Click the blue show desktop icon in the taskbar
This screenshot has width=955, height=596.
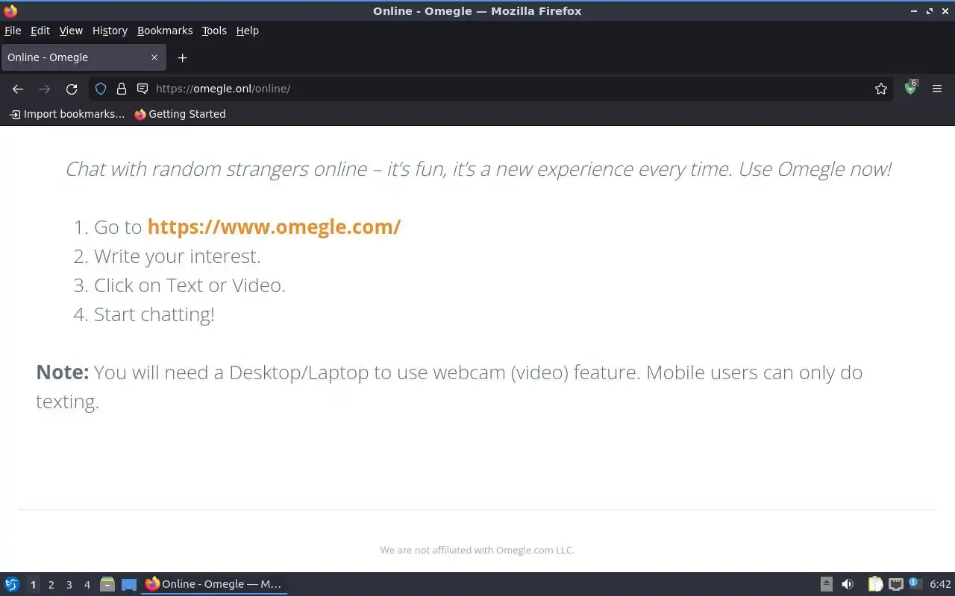(x=129, y=585)
